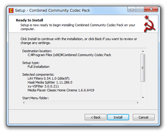Minimize the Setup window
Screen dimensions: 167x133
coord(132,10)
